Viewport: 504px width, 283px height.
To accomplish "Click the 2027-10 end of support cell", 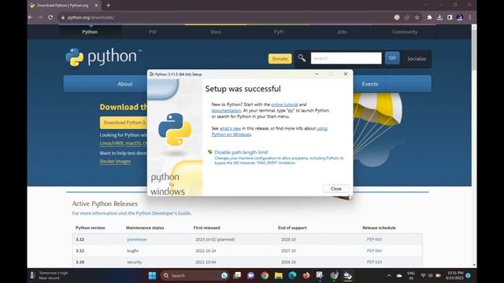I will [x=288, y=251].
